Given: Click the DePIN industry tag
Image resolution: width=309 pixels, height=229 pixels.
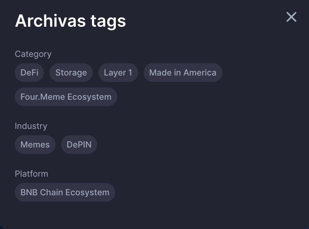Looking at the screenshot, I should [x=79, y=145].
